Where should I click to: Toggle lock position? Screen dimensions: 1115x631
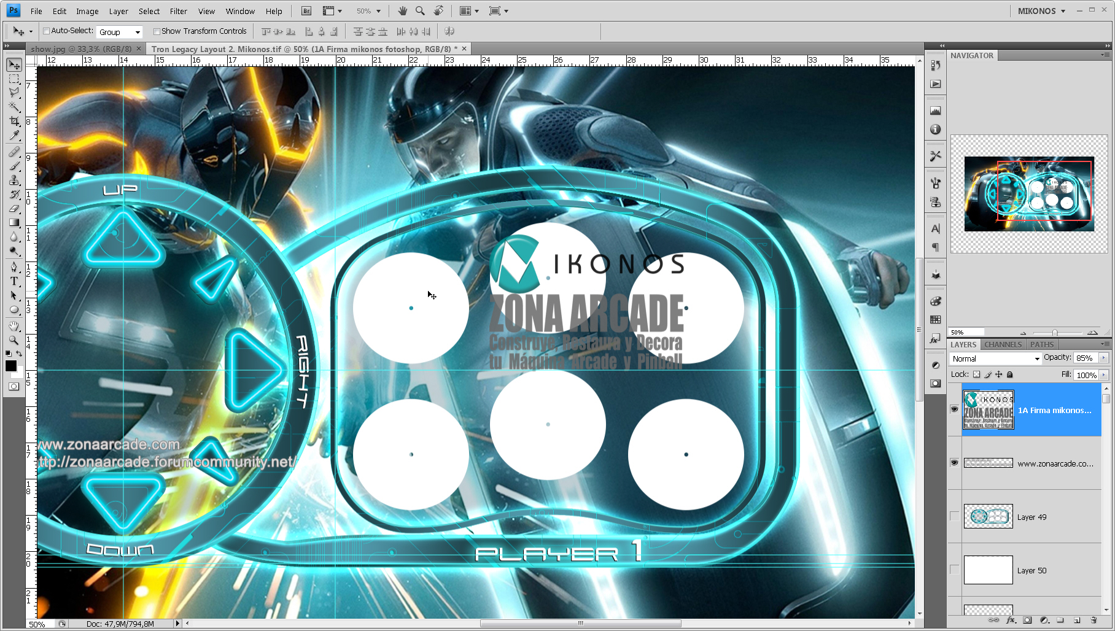pos(999,374)
